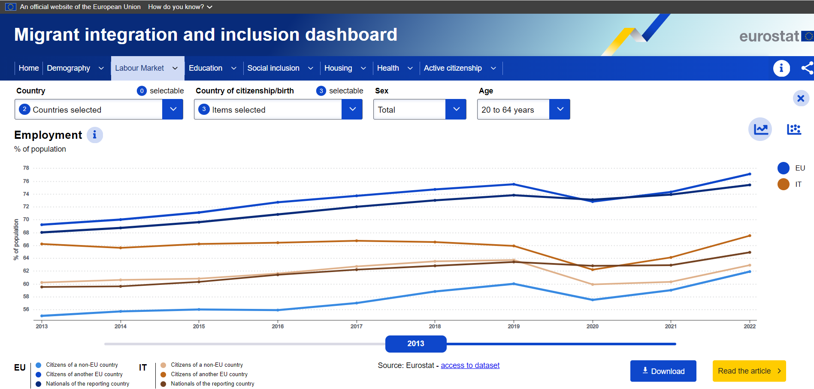This screenshot has height=389, width=814.
Task: Switch to line chart view
Action: [x=760, y=129]
